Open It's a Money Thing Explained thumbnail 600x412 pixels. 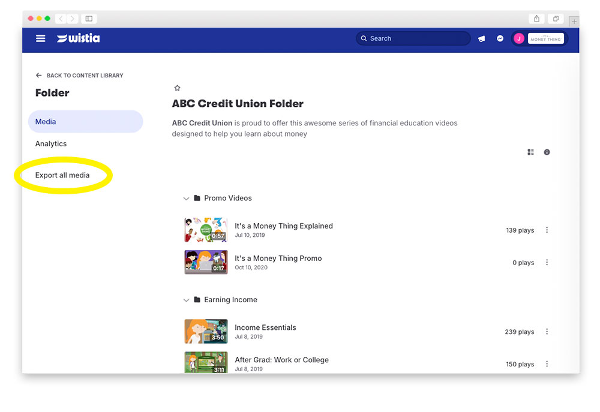[206, 230]
